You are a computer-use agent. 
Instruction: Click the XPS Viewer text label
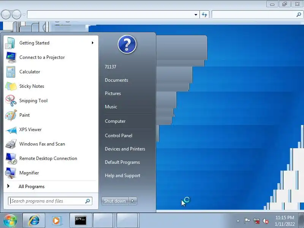(30, 130)
